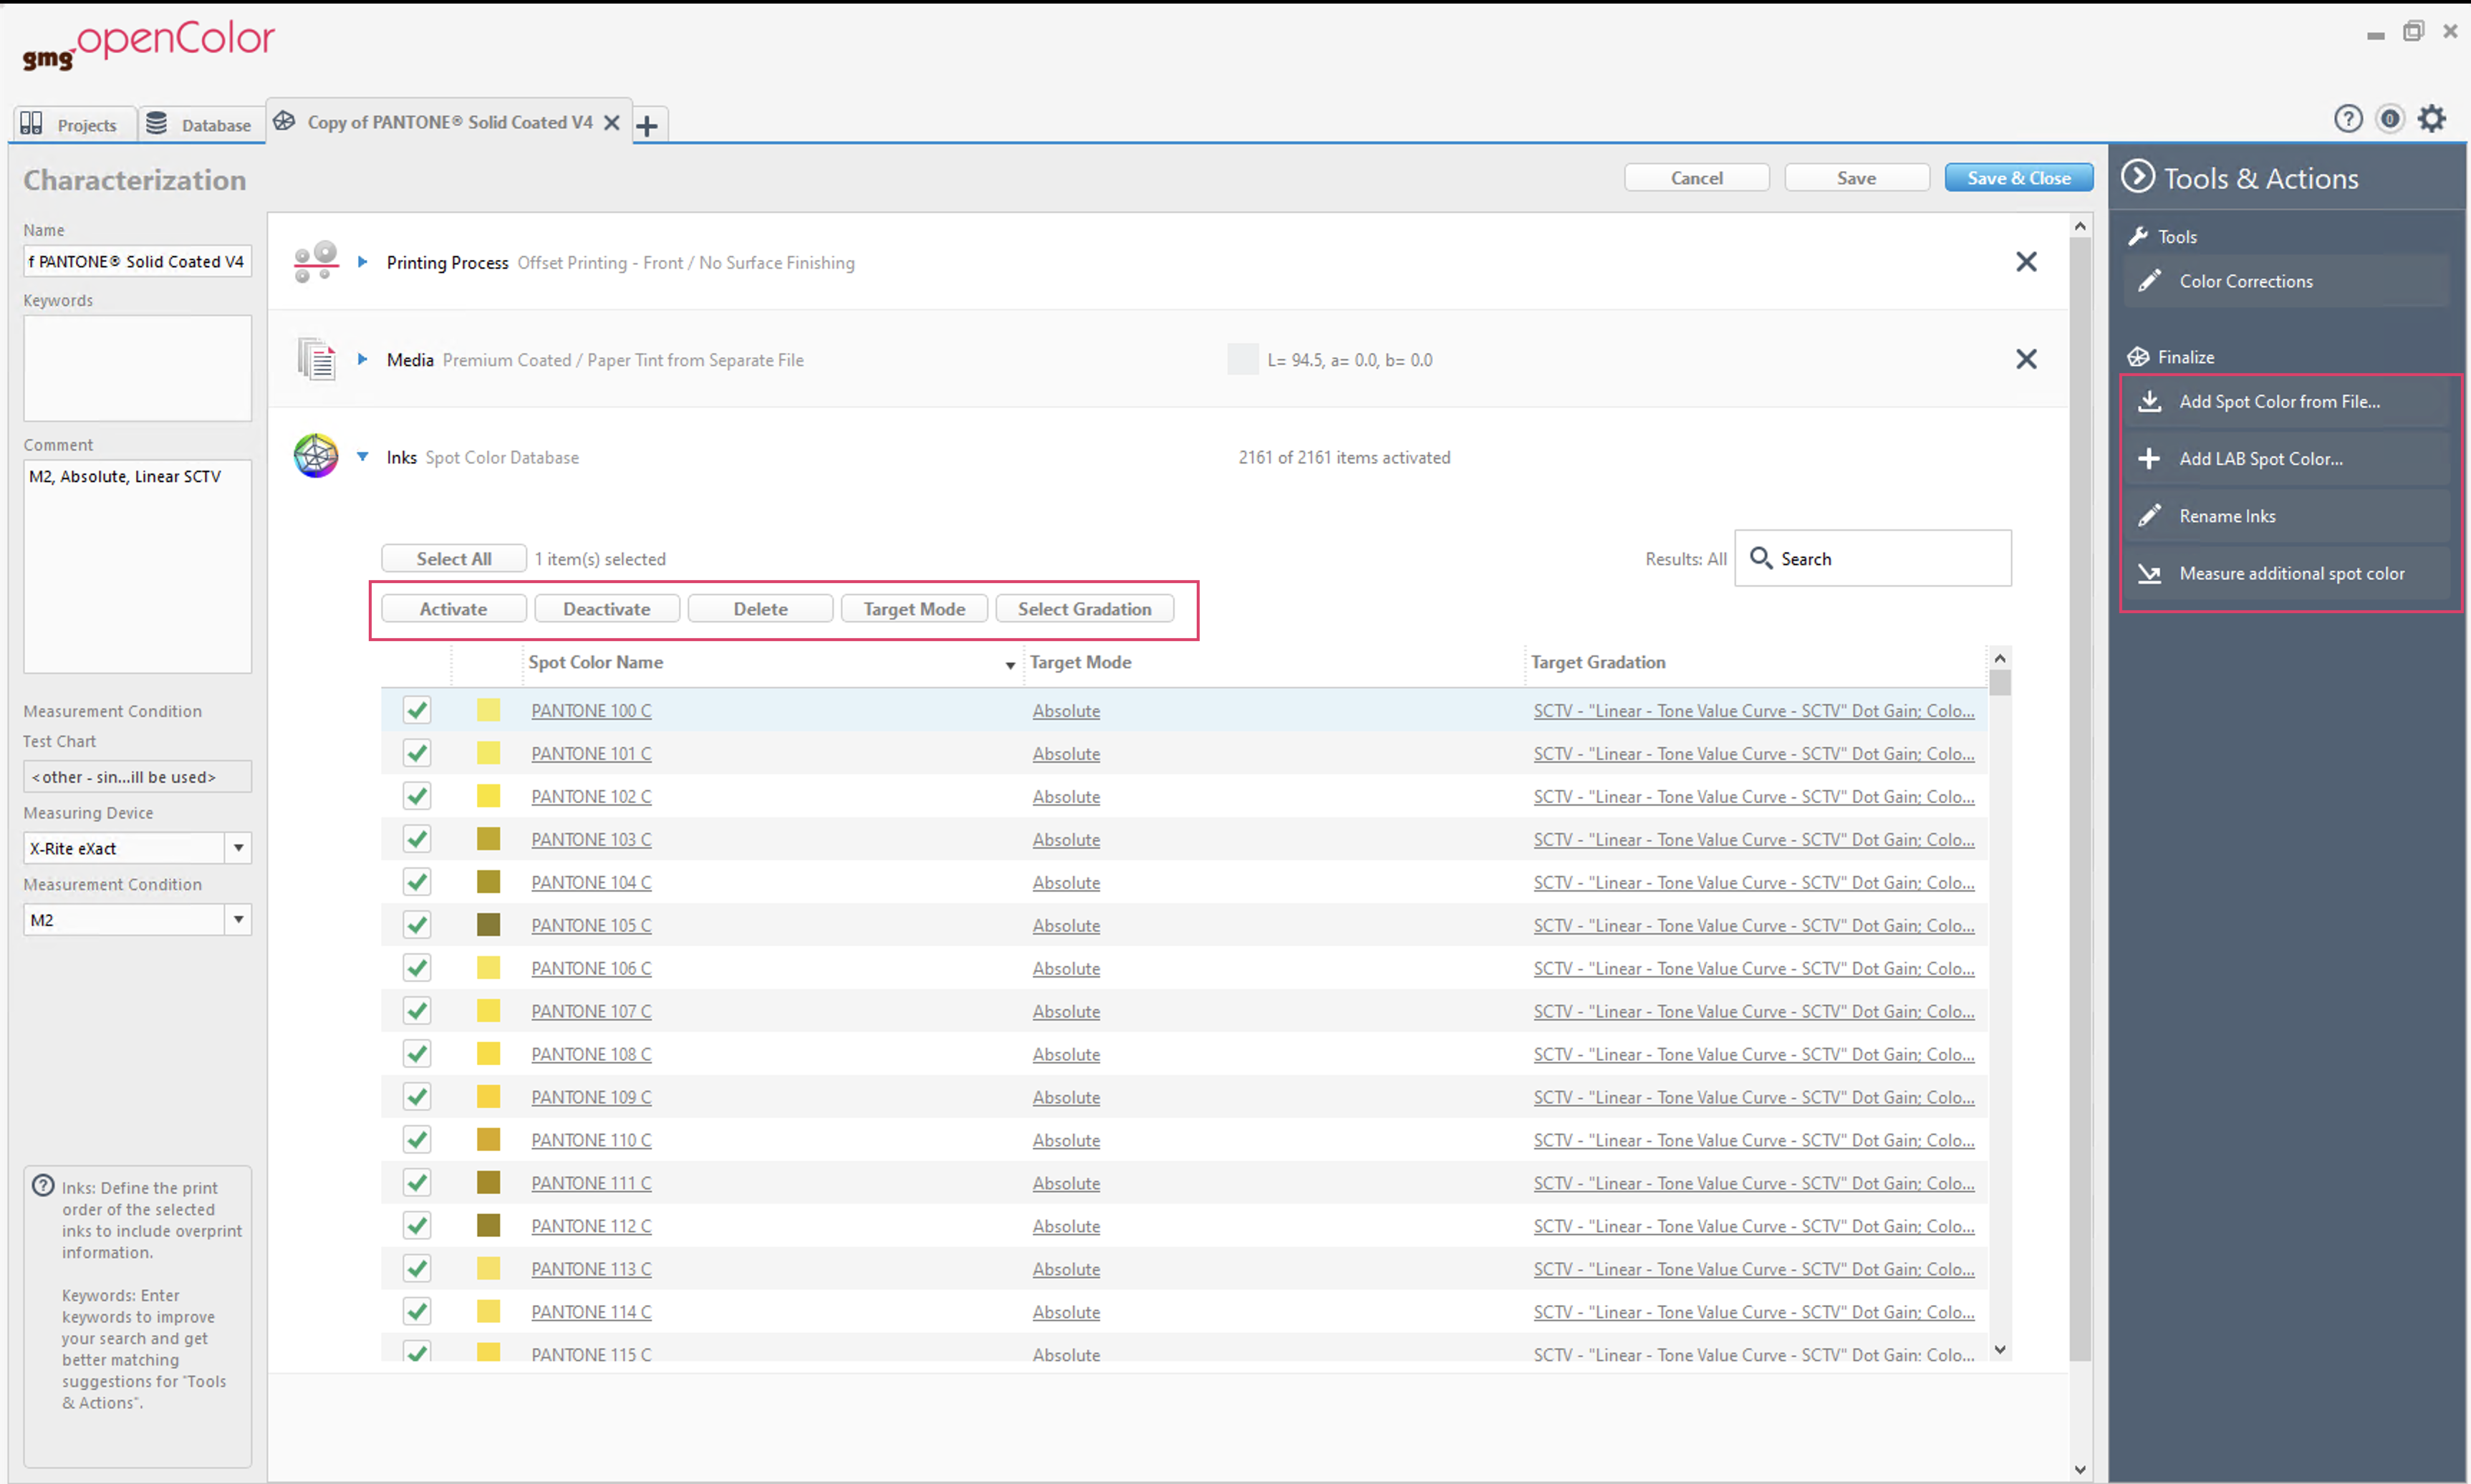The width and height of the screenshot is (2471, 1484).
Task: Open Color Corrections tool
Action: coord(2286,281)
